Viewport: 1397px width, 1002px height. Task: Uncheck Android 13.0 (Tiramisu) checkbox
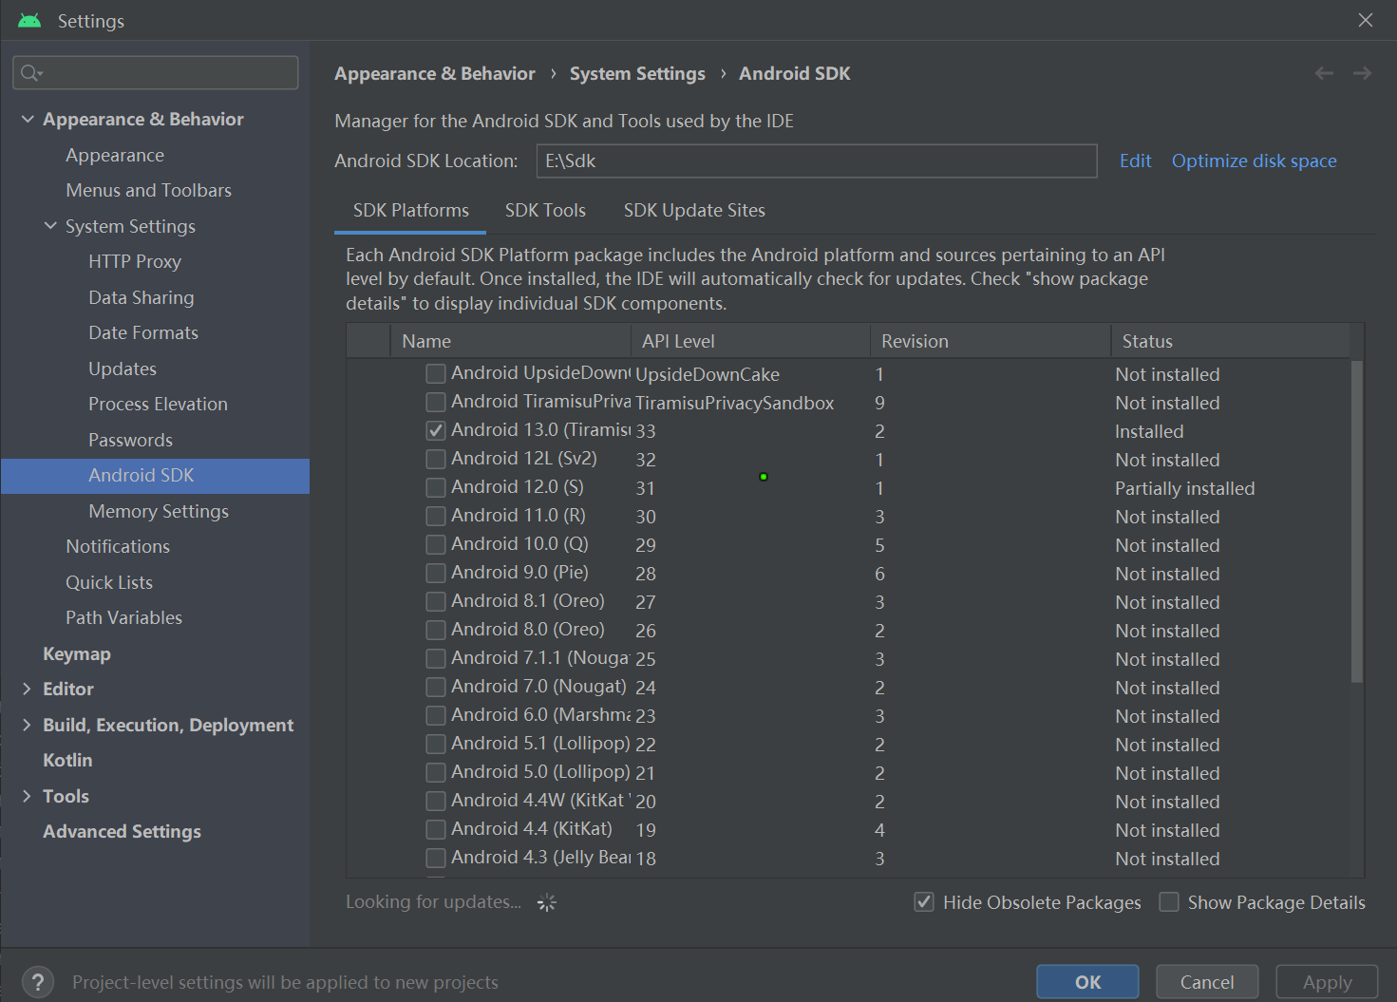coord(436,430)
